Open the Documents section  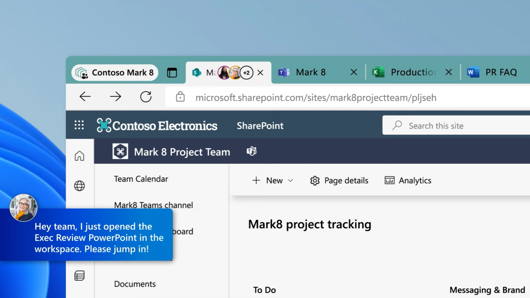[x=135, y=284]
